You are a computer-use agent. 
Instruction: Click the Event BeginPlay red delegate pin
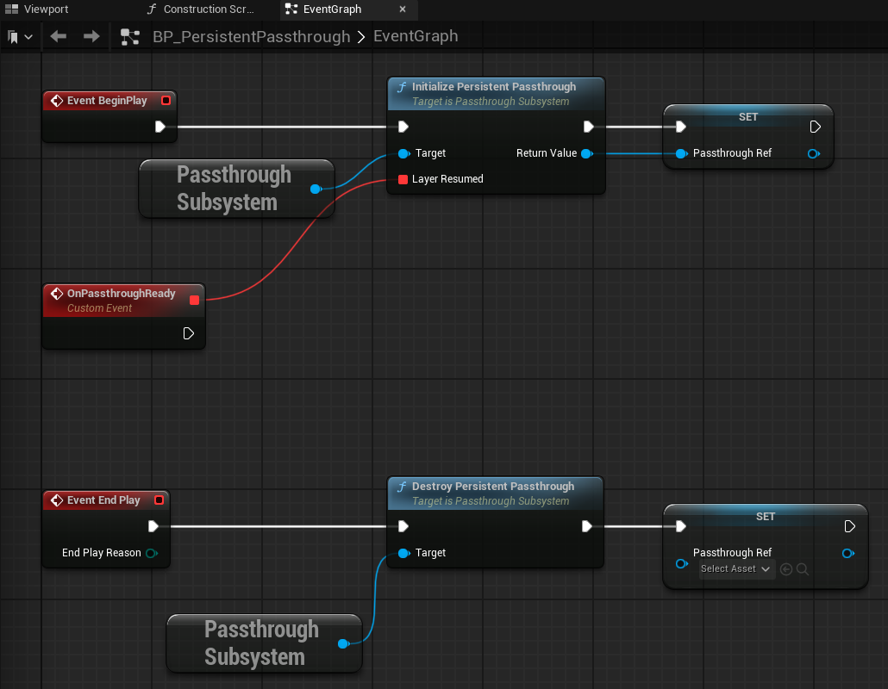pyautogui.click(x=166, y=101)
